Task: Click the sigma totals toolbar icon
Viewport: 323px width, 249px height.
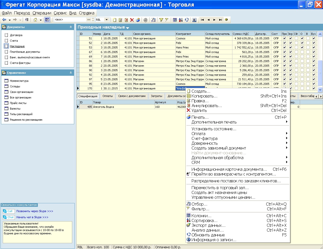Action: click(194, 20)
